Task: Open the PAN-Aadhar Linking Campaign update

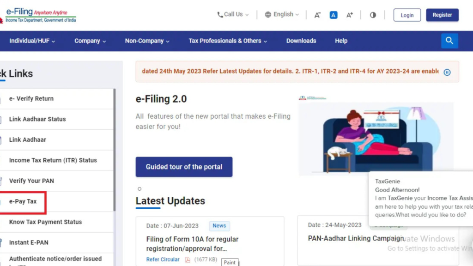Action: point(357,238)
